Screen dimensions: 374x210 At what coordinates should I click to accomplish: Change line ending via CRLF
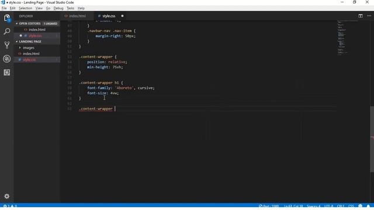(x=340, y=206)
